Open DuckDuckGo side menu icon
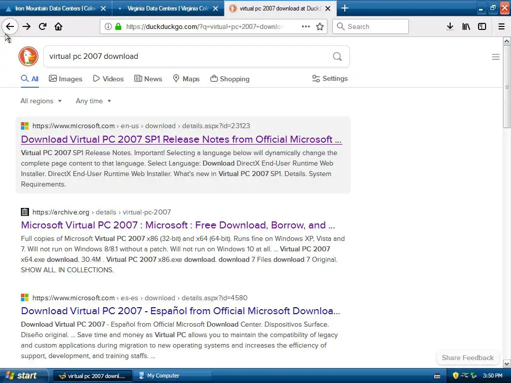The image size is (511, 383). [496, 57]
